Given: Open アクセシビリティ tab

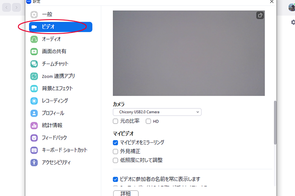Looking at the screenshot, I should tap(61, 162).
